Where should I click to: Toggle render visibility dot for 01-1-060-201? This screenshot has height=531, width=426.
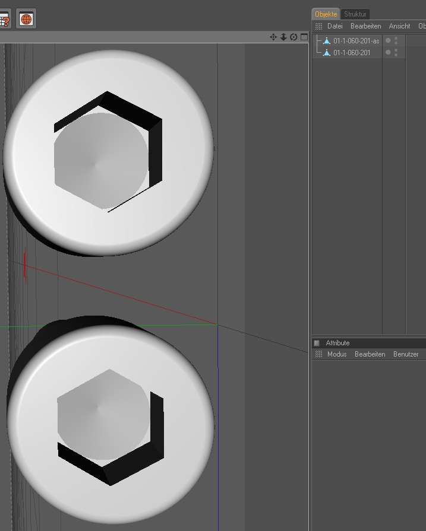(396, 55)
